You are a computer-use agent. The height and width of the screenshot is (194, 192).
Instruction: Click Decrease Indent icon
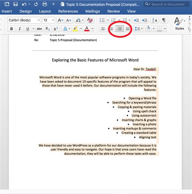pos(137,20)
